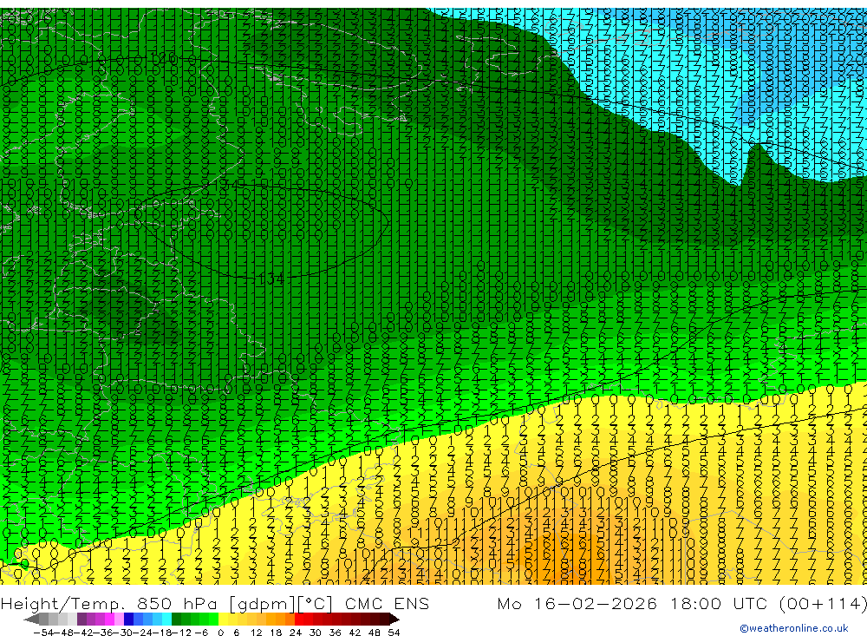867x636 pixels.
Task: Click the bright yellow legend swatch at 0
Action: 224,620
